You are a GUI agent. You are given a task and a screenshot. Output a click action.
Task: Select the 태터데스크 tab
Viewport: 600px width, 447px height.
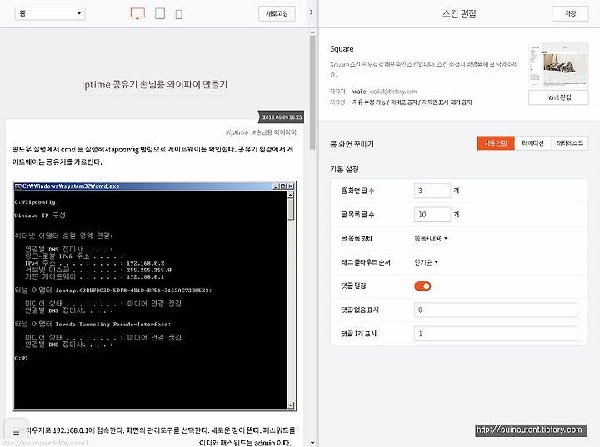(x=570, y=143)
